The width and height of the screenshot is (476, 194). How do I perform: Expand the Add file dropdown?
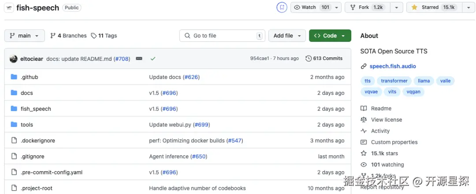tap(287, 36)
